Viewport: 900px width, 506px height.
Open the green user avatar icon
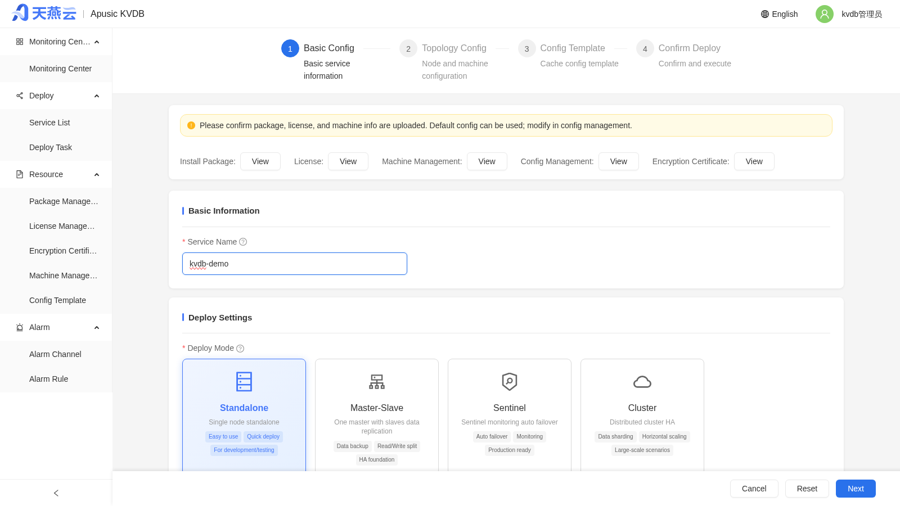pyautogui.click(x=825, y=14)
